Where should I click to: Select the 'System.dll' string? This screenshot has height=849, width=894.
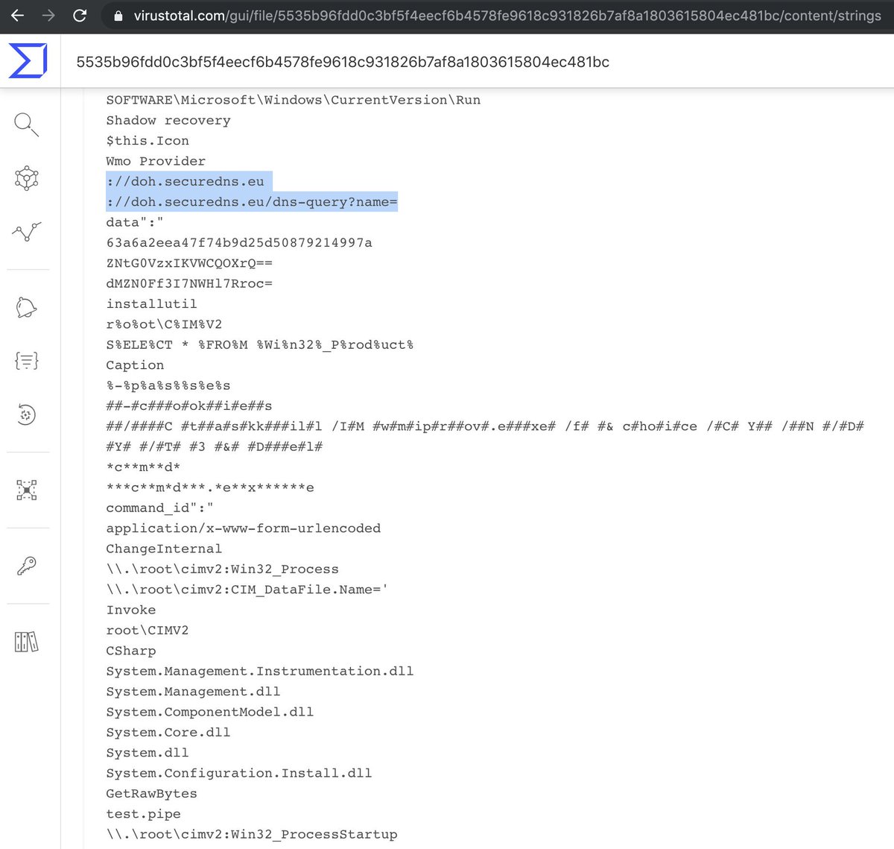tap(148, 753)
